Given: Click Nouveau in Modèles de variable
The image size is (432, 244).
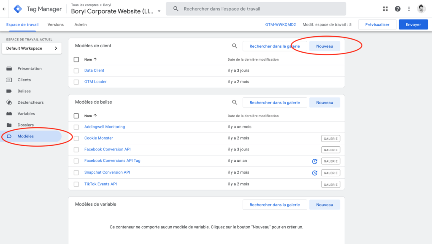Looking at the screenshot, I should point(324,205).
